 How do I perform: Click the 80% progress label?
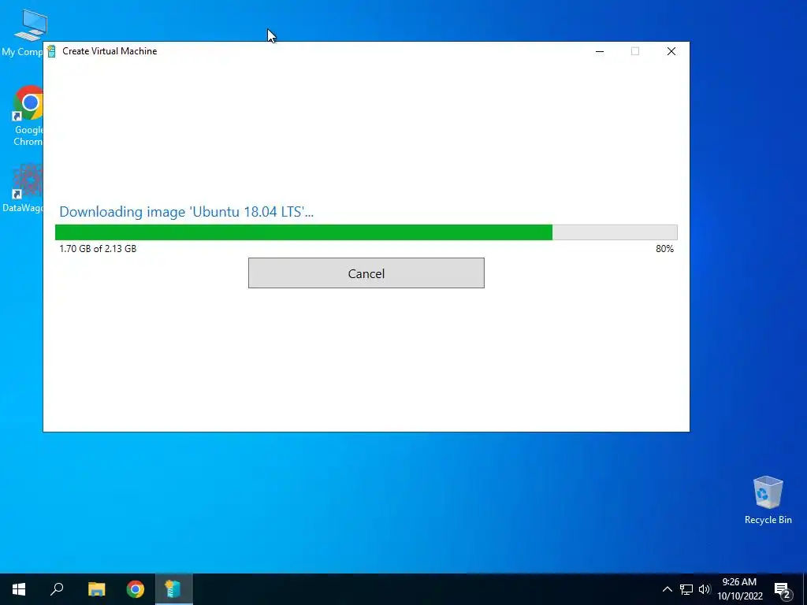(x=664, y=248)
